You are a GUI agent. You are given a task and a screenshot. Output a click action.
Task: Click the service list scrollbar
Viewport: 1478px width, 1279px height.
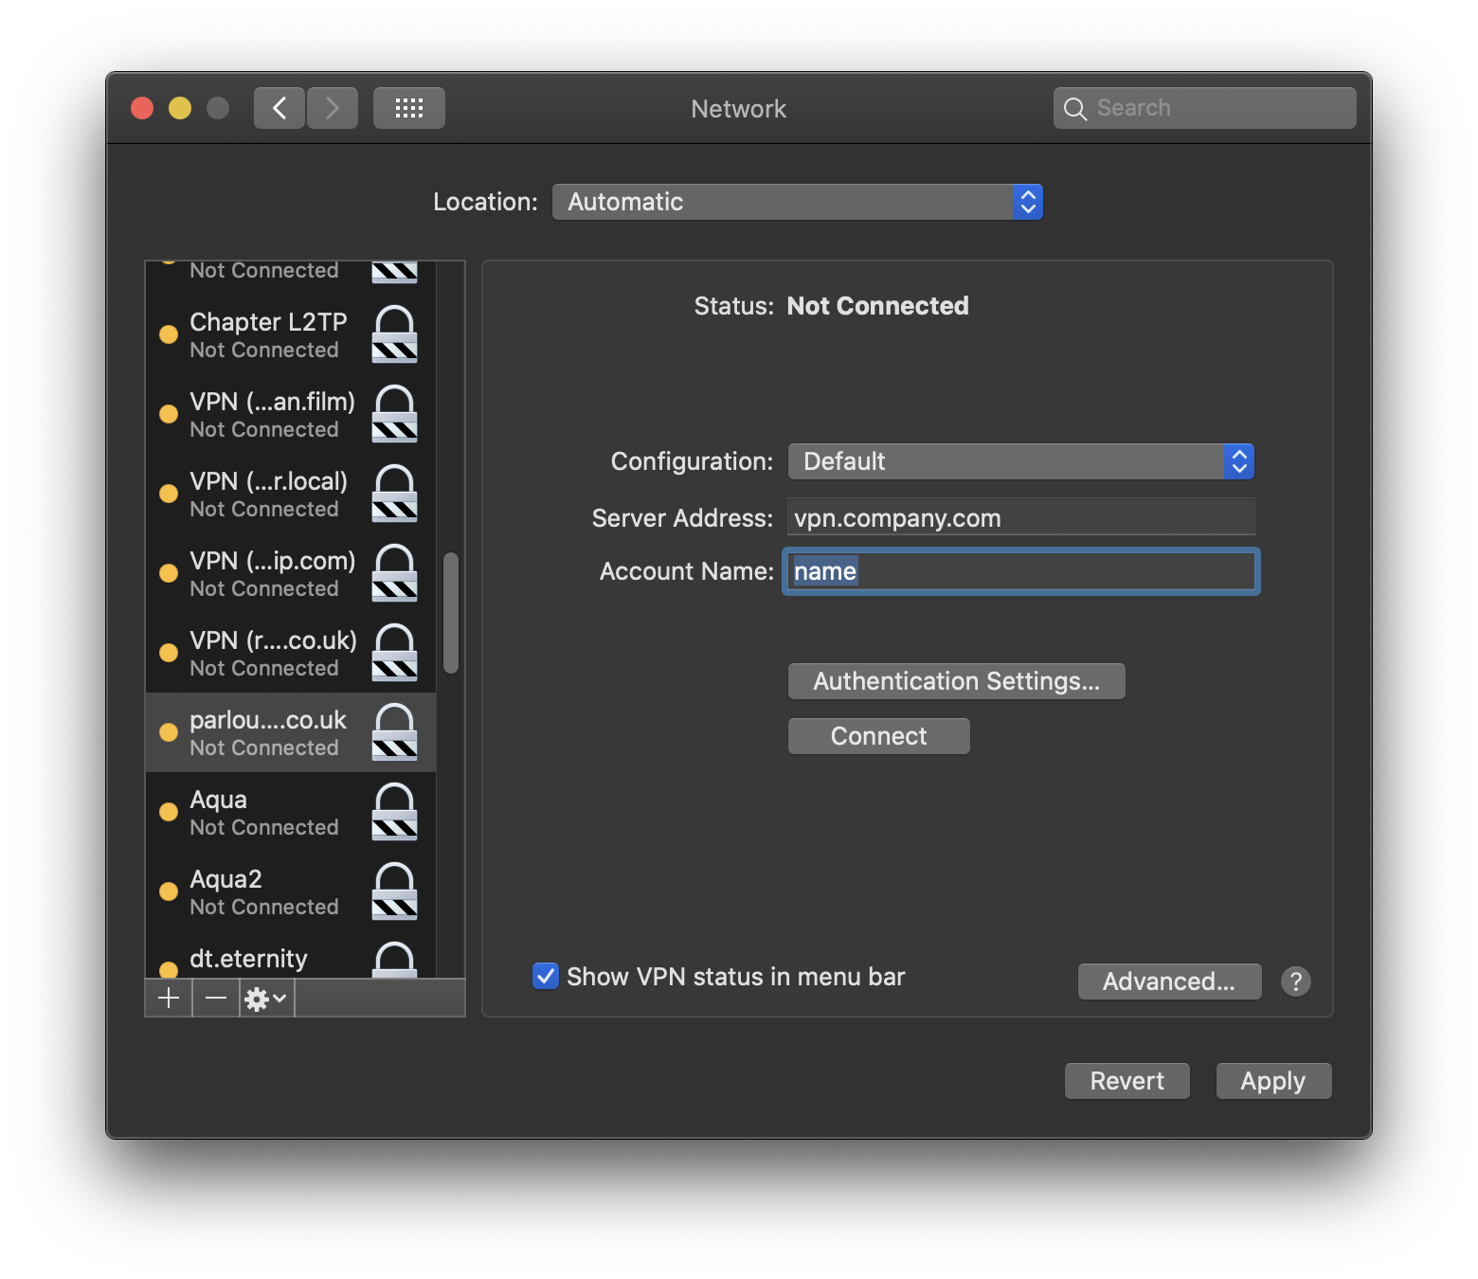coord(451,613)
